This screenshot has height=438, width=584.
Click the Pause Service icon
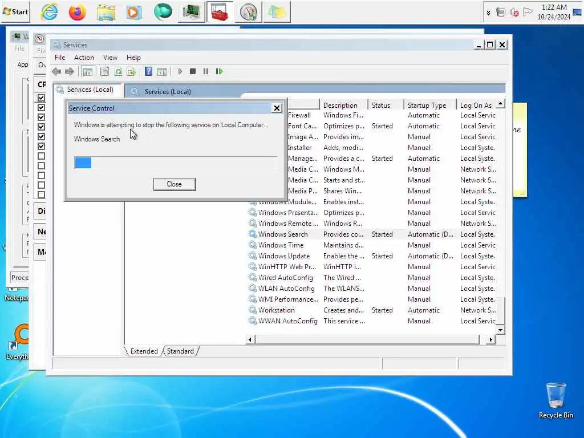click(x=206, y=71)
